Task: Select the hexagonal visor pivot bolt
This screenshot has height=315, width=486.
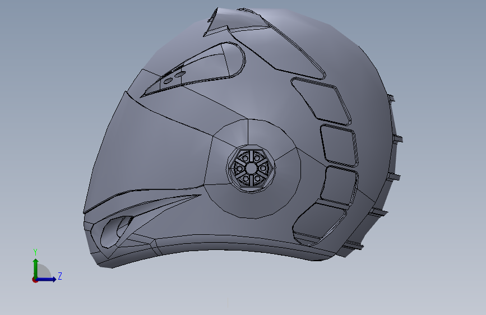Action: tap(251, 169)
